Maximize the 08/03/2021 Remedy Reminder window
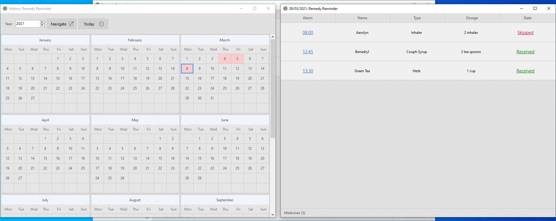Screen dimensions: 556x221 [x=535, y=8]
